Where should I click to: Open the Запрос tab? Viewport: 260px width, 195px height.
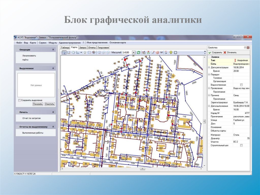83,48
